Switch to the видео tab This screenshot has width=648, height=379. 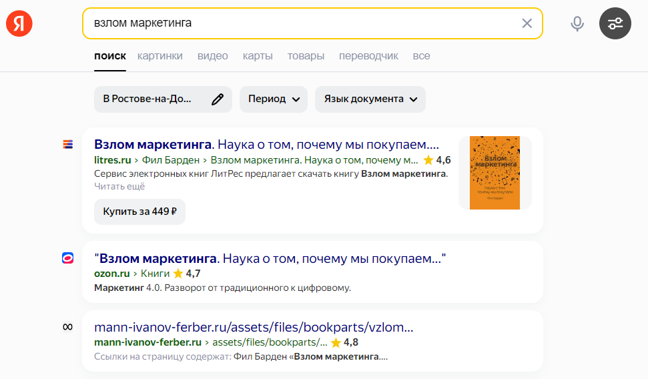[x=212, y=56]
